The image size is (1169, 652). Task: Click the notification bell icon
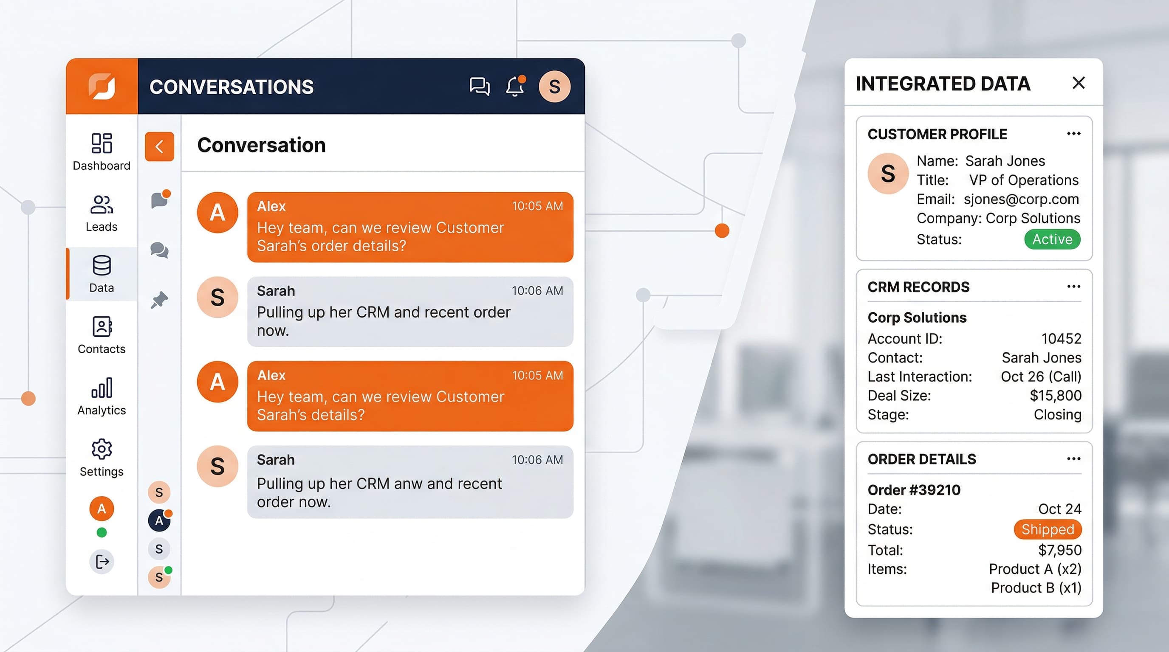pos(514,86)
